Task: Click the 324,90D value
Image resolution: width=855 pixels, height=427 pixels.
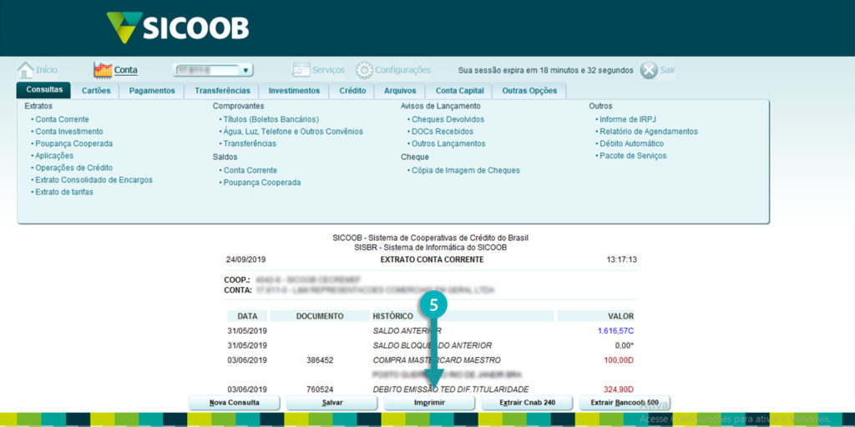Action: click(x=619, y=389)
